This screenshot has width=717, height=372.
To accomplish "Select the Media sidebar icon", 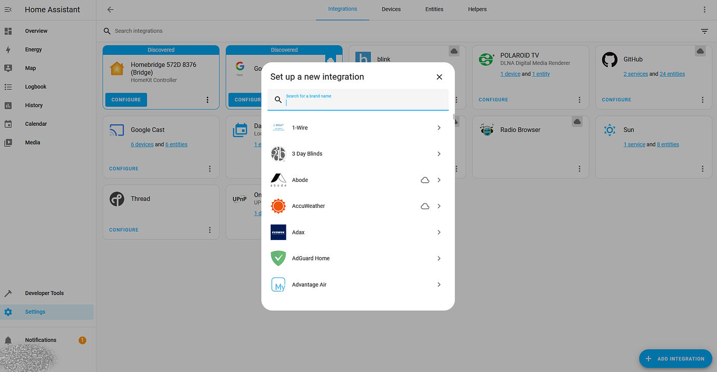I will pyautogui.click(x=8, y=142).
